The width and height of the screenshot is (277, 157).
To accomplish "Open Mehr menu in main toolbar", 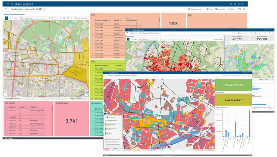I will 231,9.
